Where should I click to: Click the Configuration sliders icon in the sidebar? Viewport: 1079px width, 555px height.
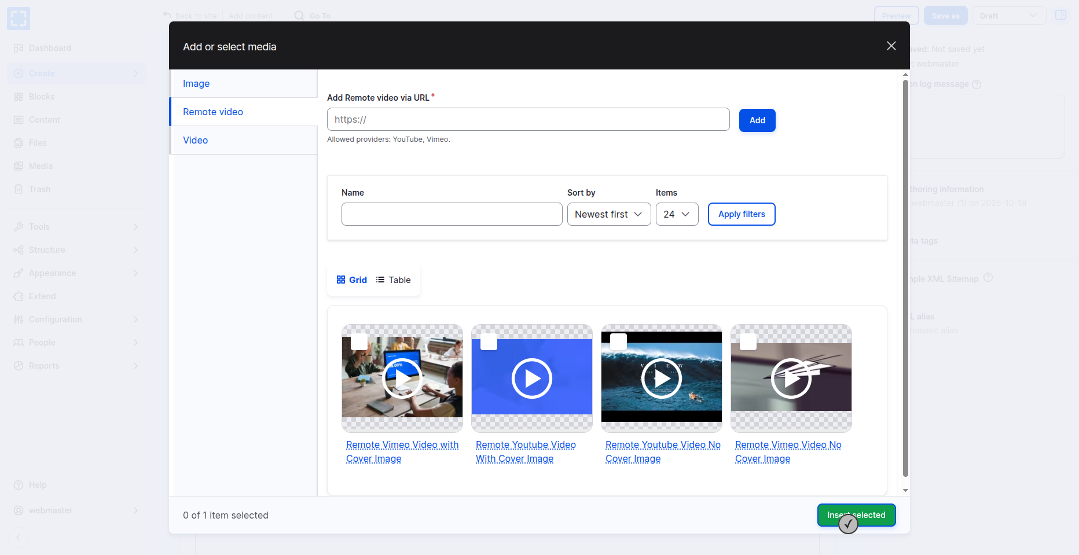coord(19,319)
